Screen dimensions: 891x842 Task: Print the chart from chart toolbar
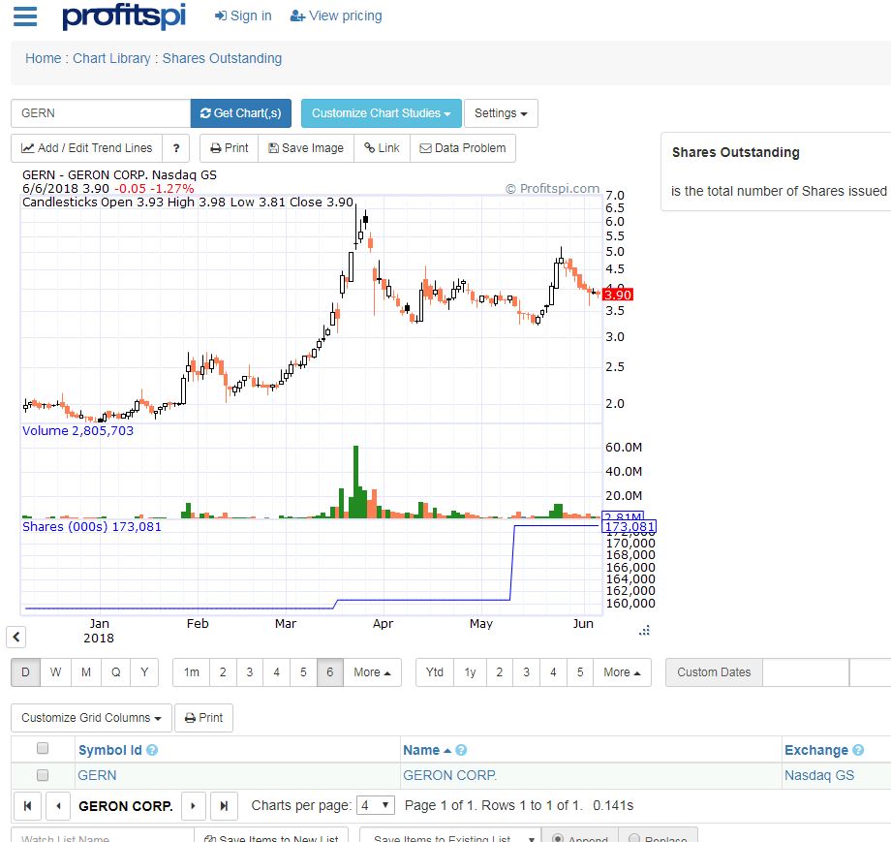[x=229, y=148]
